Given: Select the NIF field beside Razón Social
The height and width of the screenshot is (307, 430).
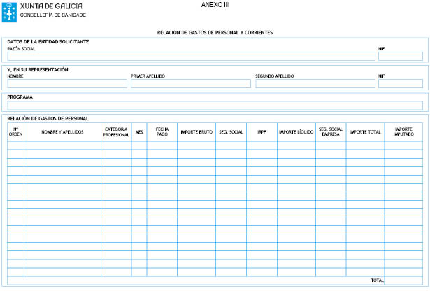Looking at the screenshot, I should click(x=400, y=57).
